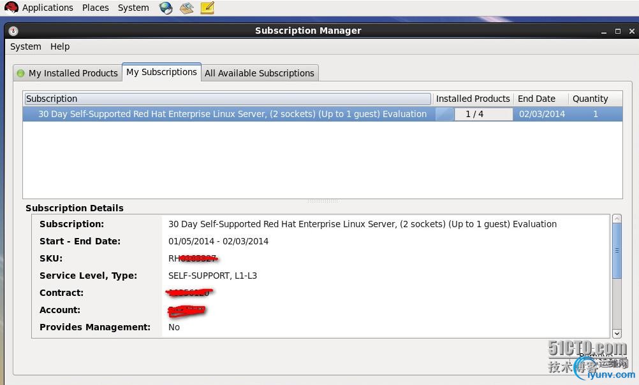Maximize the Subscription Manager window

pyautogui.click(x=618, y=31)
